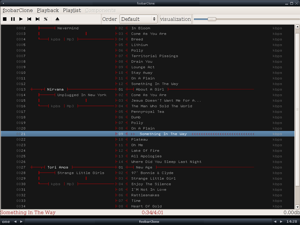This screenshot has height=225, width=300.
Task: Click the playlist scrollbar up arrow
Action: (297, 27)
